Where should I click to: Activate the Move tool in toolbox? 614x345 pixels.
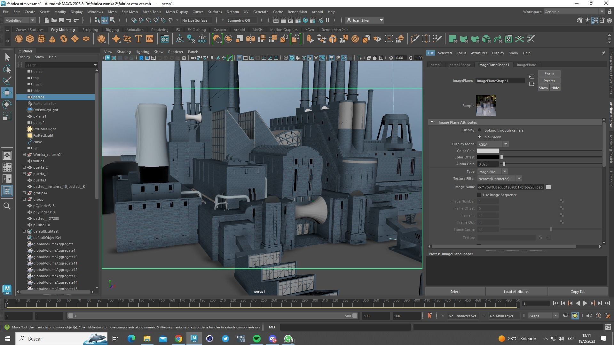7,93
